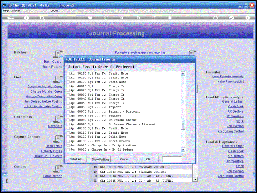Check Ar: 30150 Credit Note checkbox
This screenshot has height=193, width=257.
pyautogui.click(x=68, y=74)
